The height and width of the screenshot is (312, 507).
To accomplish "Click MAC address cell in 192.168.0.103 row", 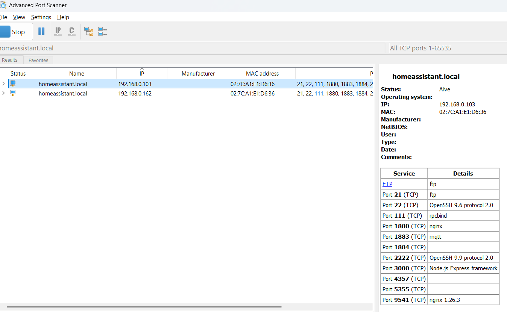I will point(252,84).
